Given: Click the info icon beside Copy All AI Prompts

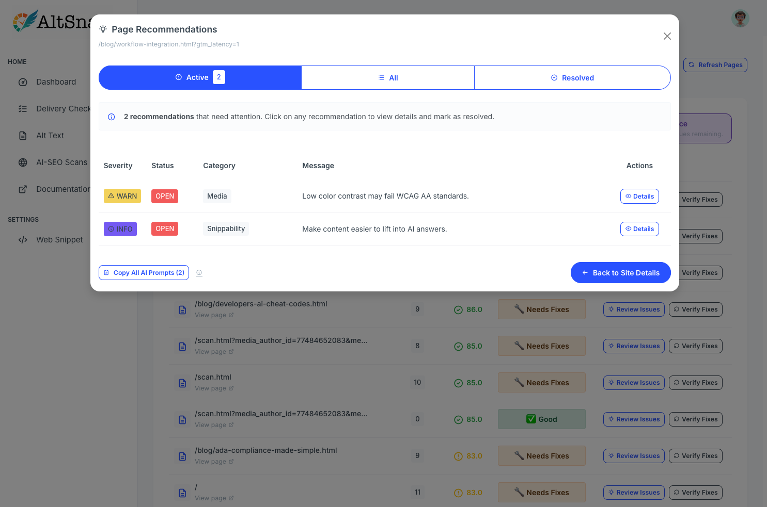Looking at the screenshot, I should coord(199,272).
